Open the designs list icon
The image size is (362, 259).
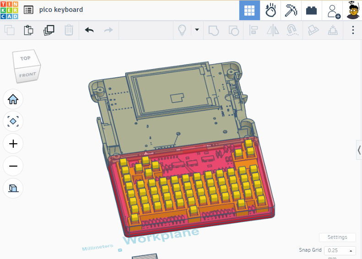tap(28, 10)
